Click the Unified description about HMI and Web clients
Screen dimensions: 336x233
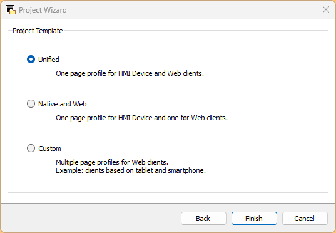[130, 73]
